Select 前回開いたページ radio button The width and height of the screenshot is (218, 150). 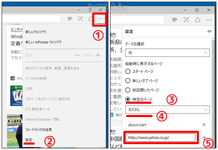[127, 90]
